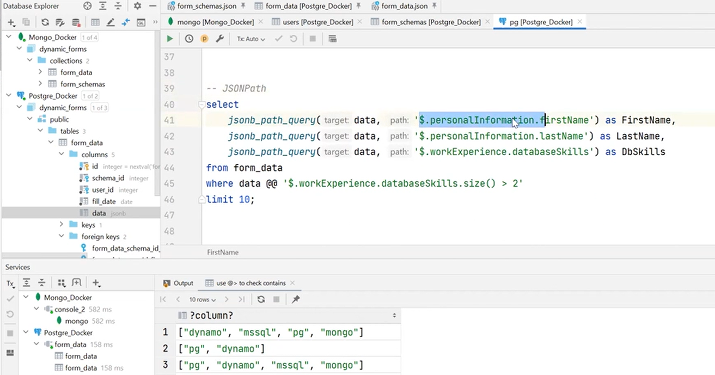715x375 pixels.
Task: Open query history clock icon
Action: tap(189, 39)
